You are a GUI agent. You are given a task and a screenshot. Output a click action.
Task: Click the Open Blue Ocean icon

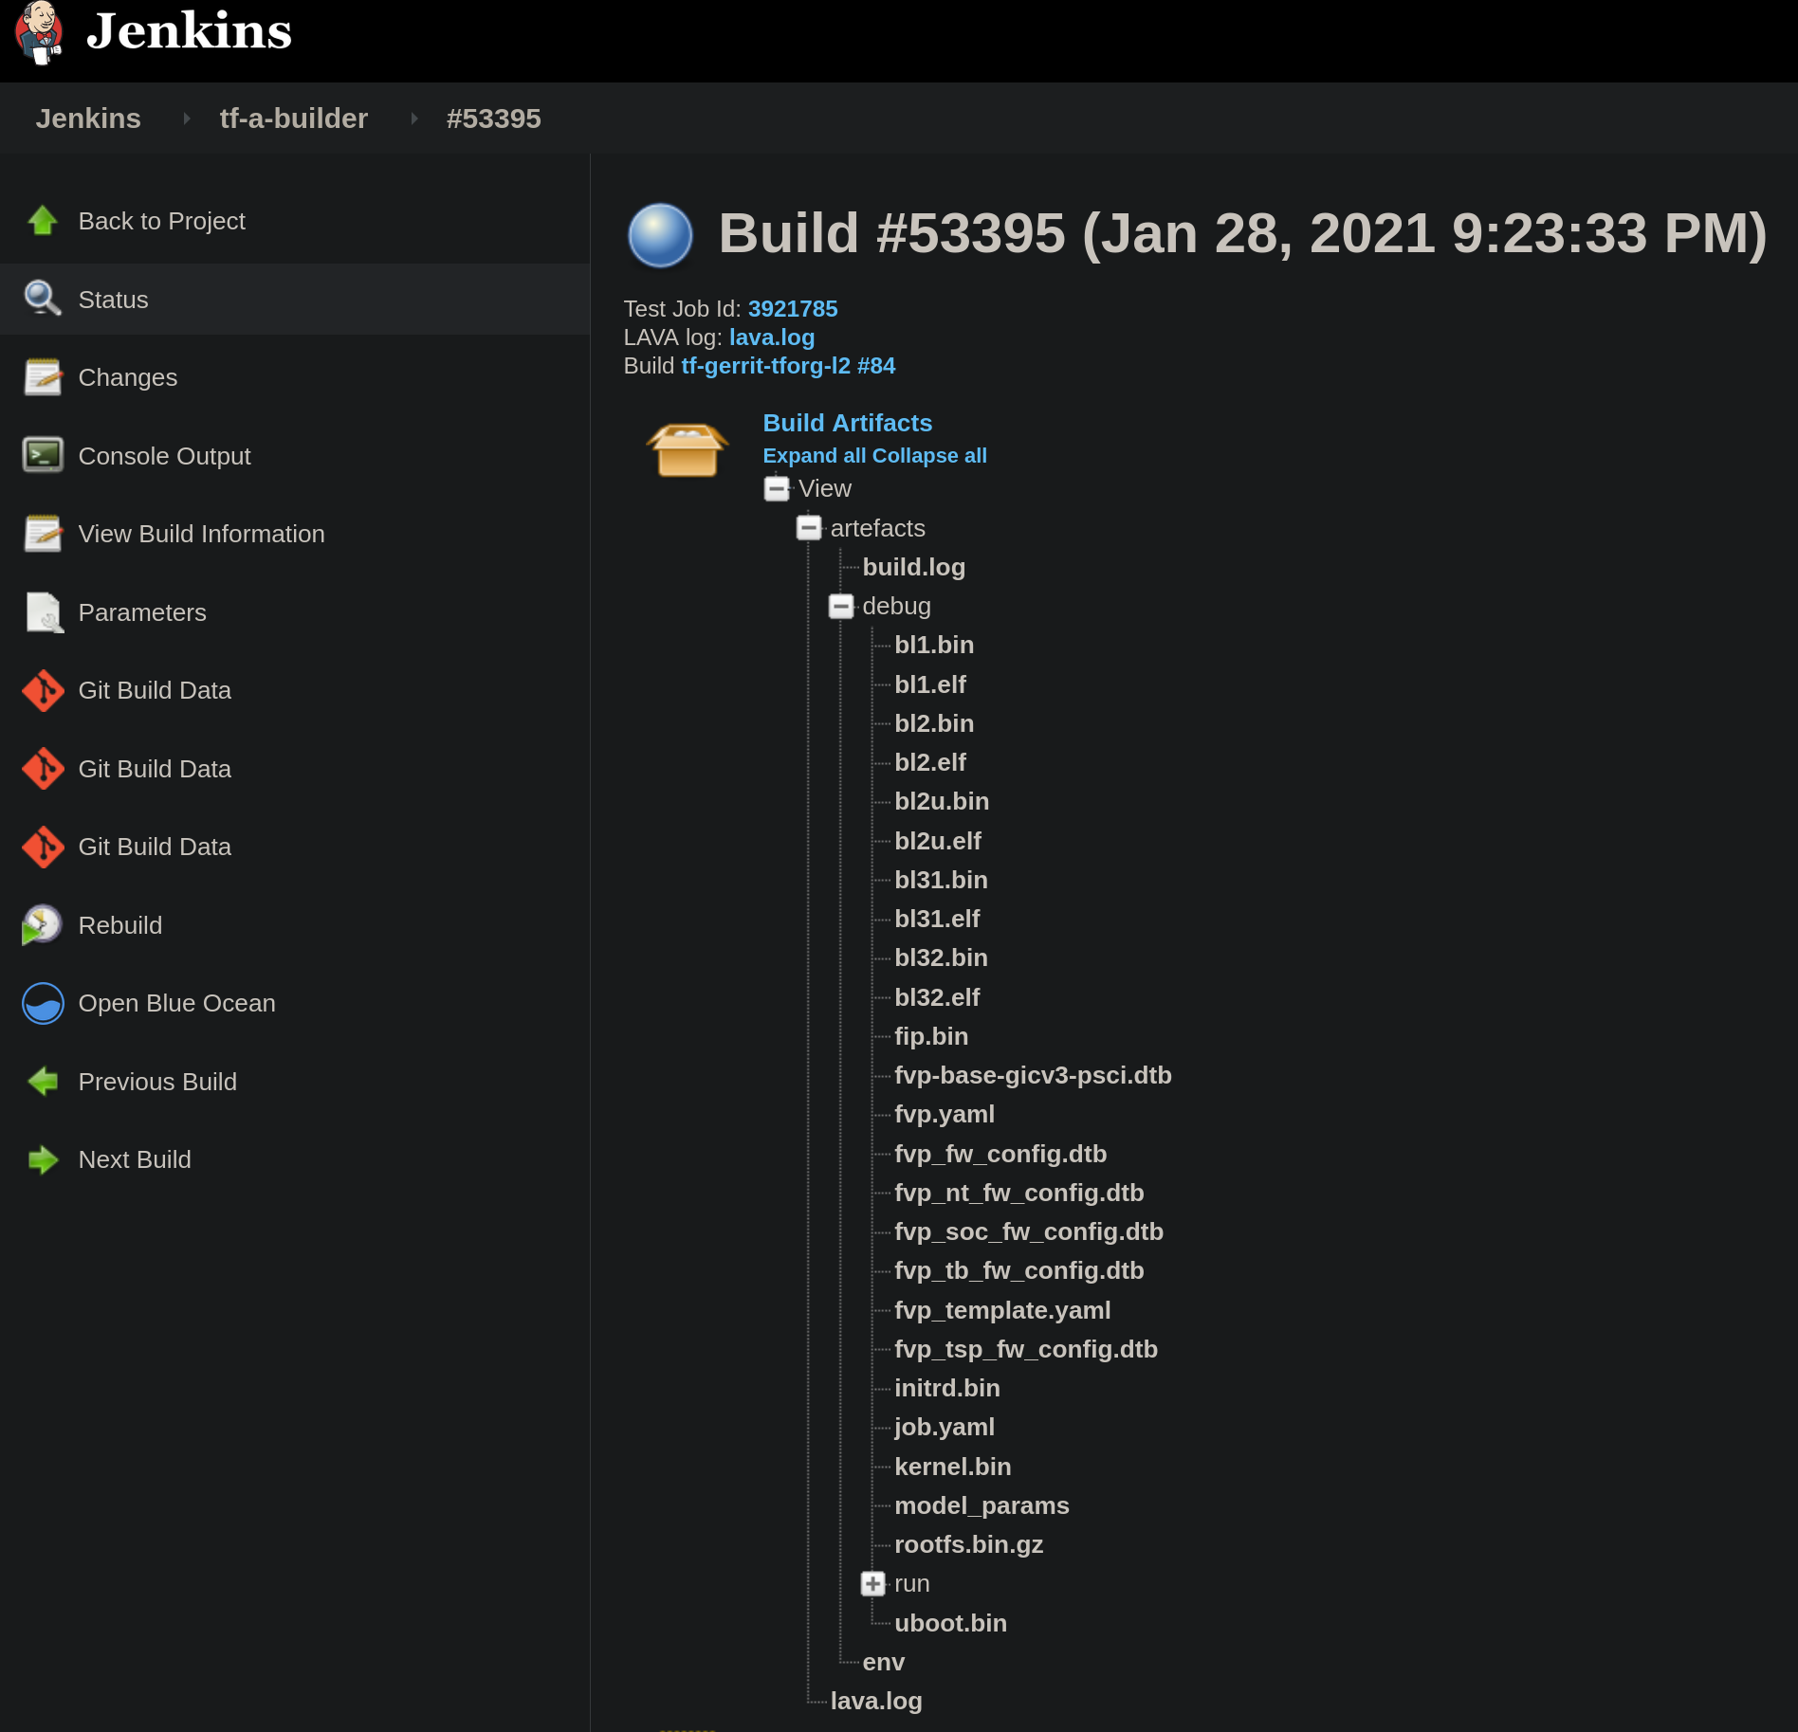coord(43,1003)
